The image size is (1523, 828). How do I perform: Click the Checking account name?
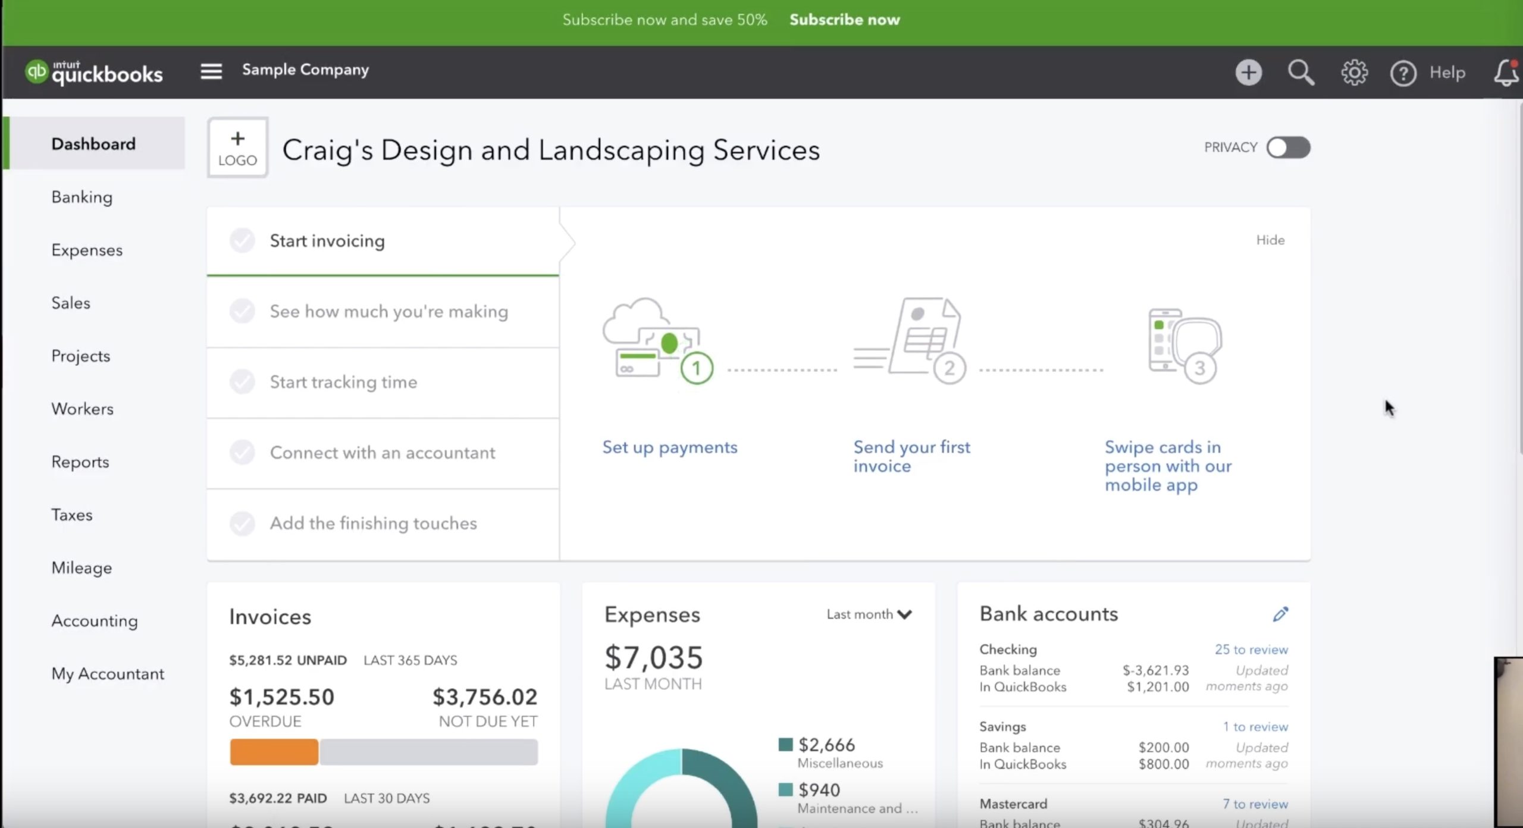(1008, 650)
